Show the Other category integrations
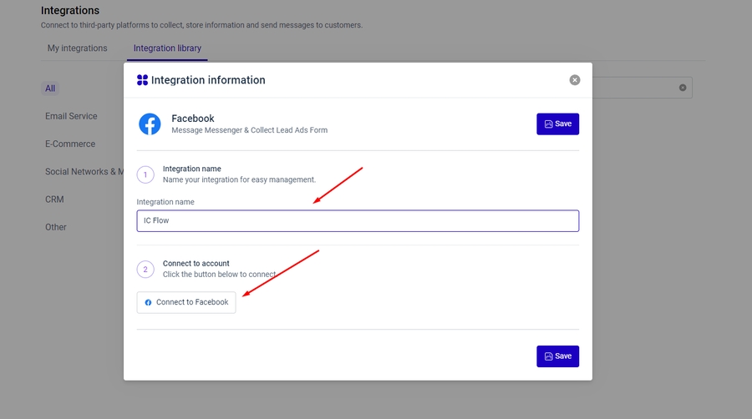The image size is (752, 419). (56, 227)
